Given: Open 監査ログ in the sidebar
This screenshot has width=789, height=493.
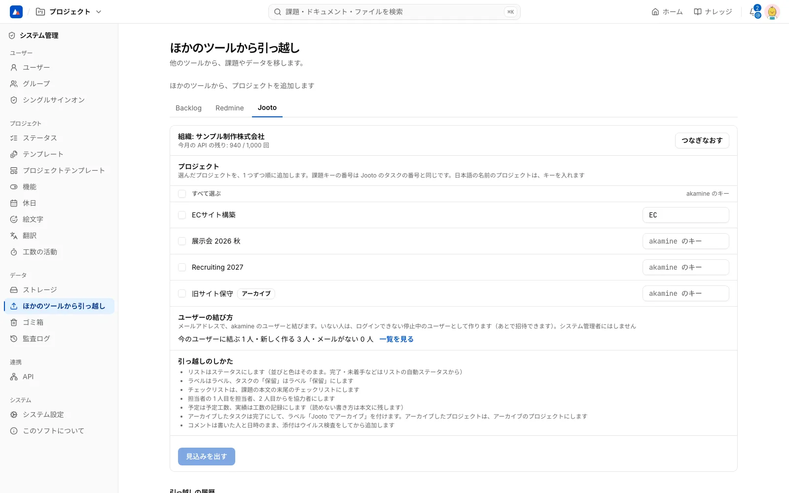Looking at the screenshot, I should tap(59, 339).
